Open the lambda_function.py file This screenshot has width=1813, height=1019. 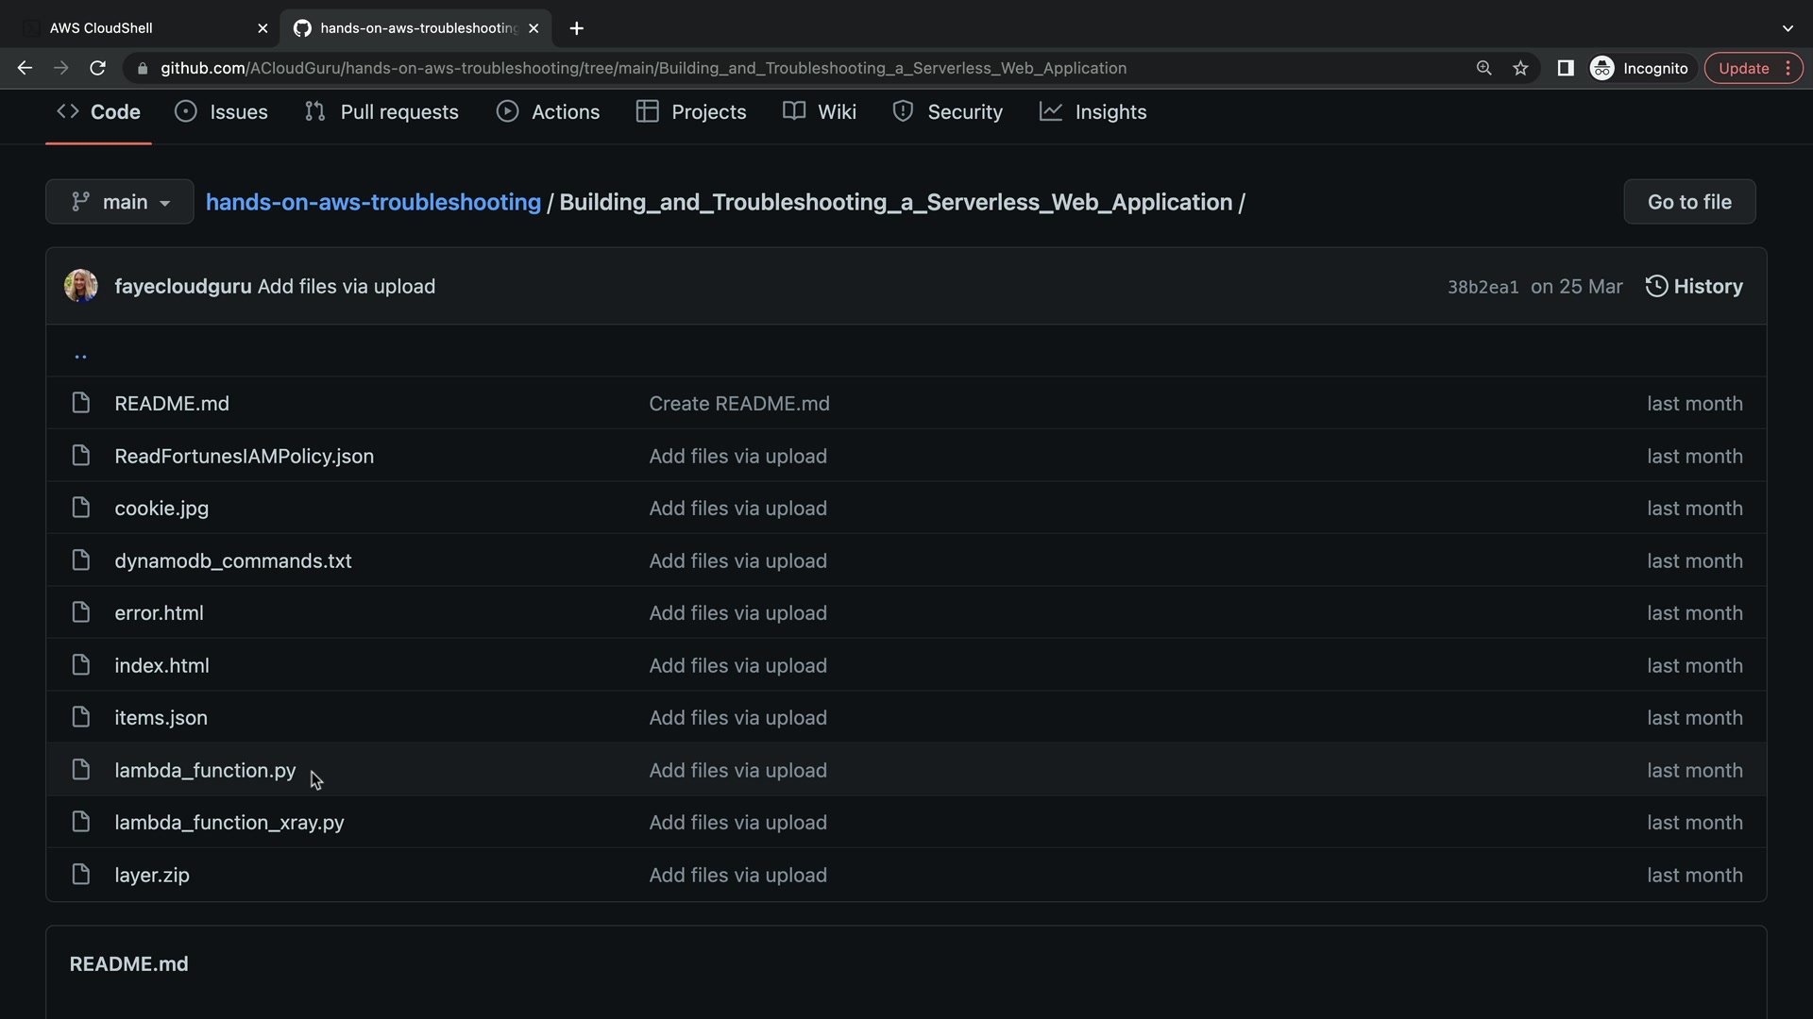pos(205,770)
